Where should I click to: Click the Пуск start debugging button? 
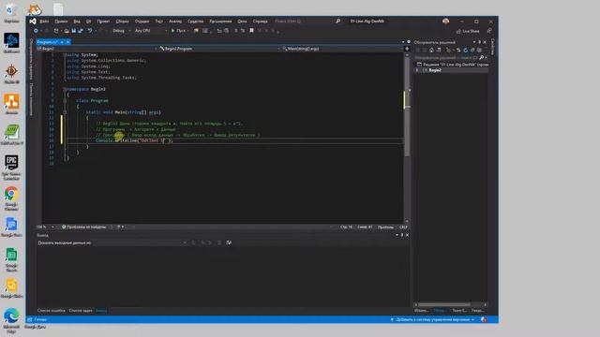pyautogui.click(x=179, y=31)
